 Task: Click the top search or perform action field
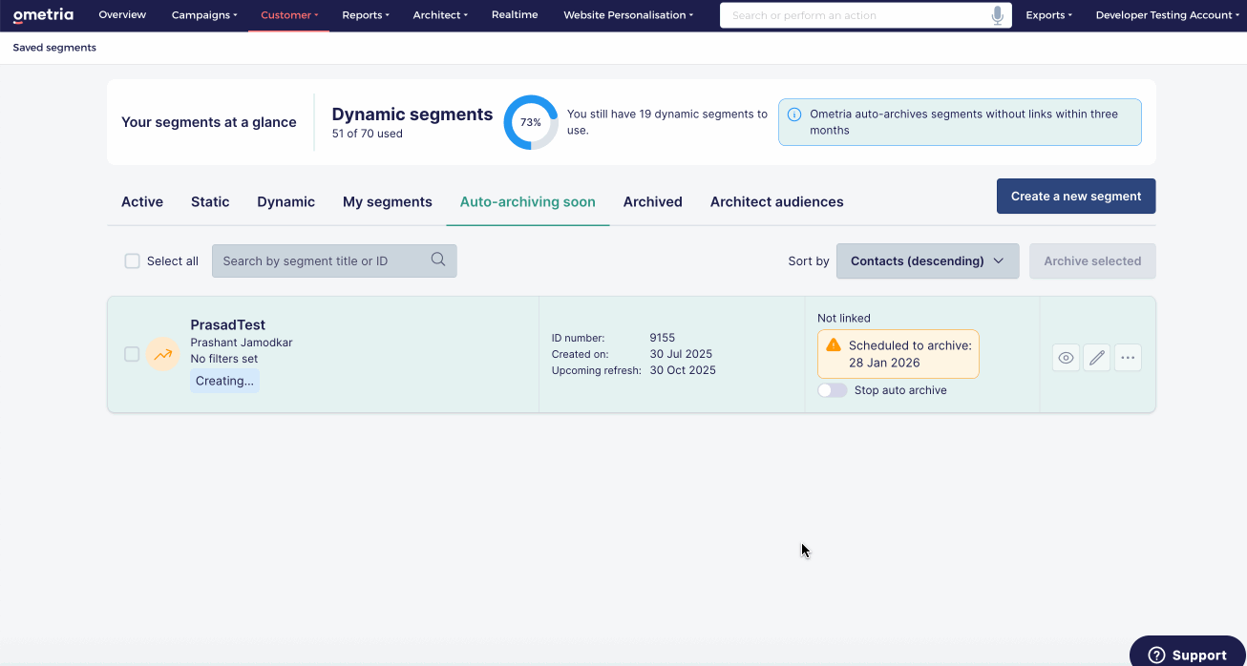coord(866,15)
